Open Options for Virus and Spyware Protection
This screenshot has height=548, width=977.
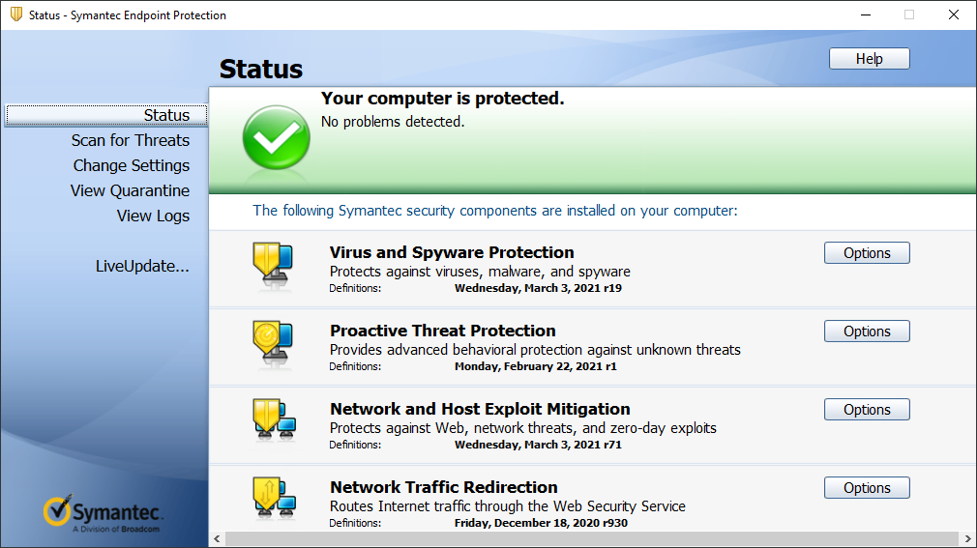[867, 253]
